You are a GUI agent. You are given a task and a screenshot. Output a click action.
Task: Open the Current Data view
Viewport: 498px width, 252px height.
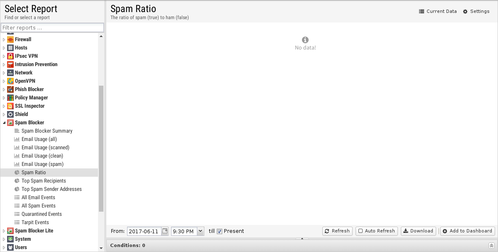click(x=438, y=12)
